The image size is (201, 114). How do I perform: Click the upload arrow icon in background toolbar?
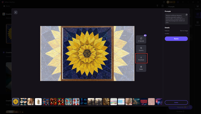click(x=157, y=6)
